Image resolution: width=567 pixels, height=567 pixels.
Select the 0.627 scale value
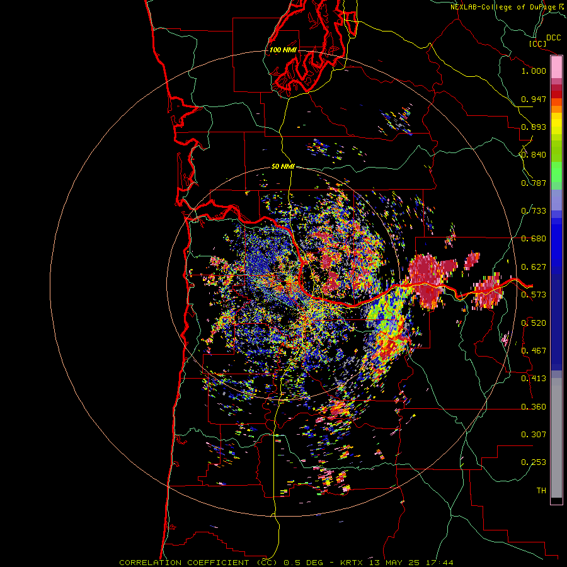534,267
